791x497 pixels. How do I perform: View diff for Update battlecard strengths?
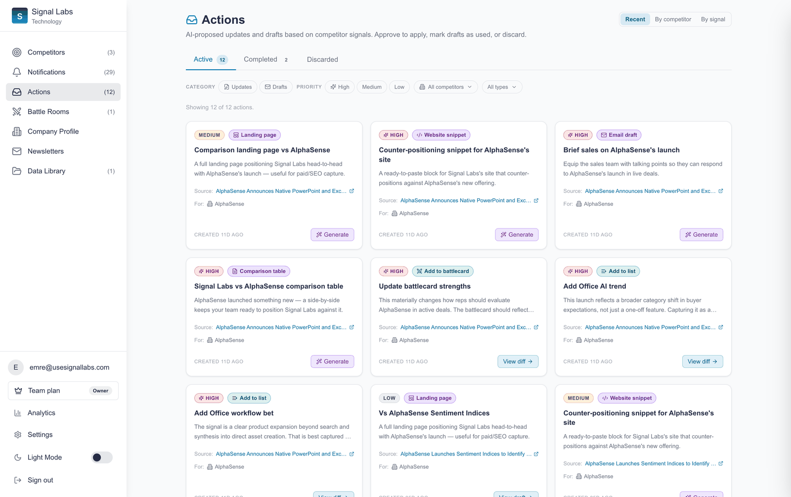(x=518, y=361)
